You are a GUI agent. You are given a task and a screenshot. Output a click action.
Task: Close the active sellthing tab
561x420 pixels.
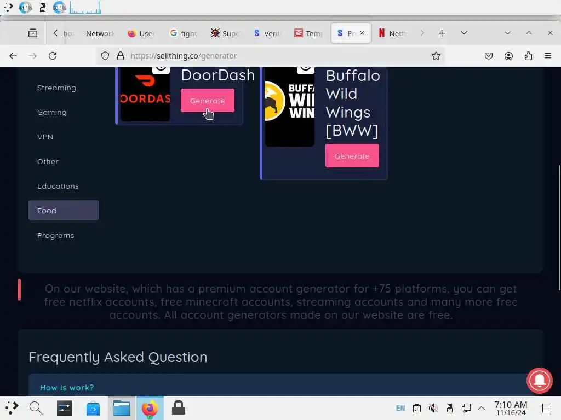point(362,33)
